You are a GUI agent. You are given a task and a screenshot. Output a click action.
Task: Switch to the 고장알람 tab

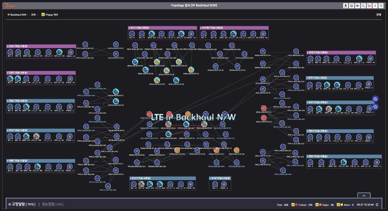click(23, 205)
